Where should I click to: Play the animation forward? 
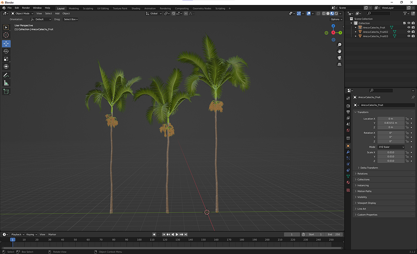(x=177, y=235)
